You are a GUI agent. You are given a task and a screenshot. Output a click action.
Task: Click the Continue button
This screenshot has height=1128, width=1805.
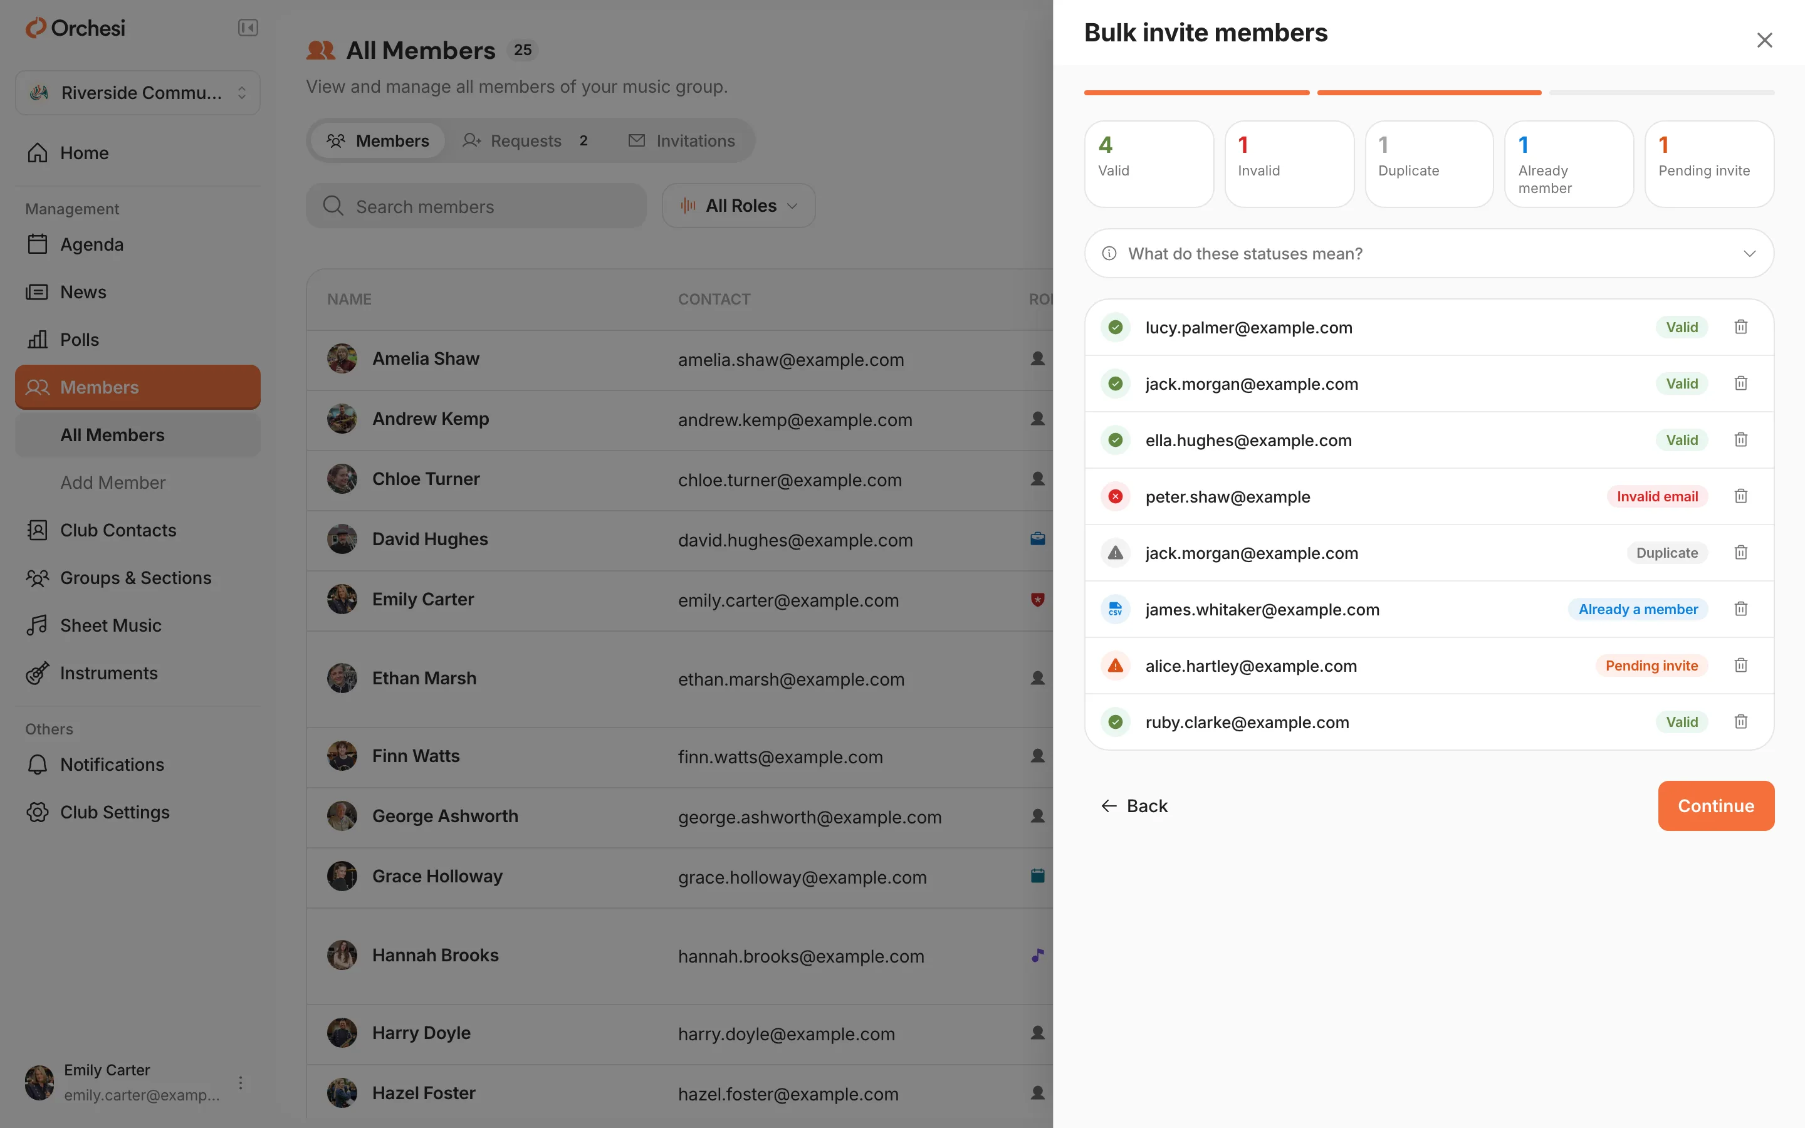[x=1715, y=806]
